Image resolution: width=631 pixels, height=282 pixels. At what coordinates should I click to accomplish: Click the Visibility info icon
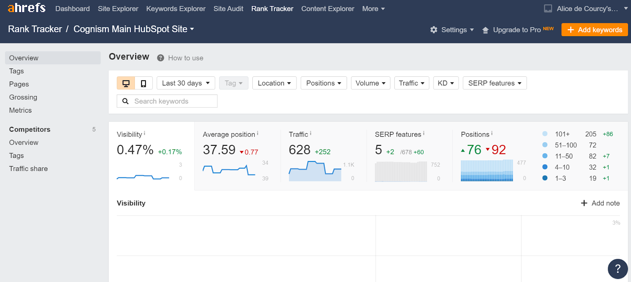point(145,134)
